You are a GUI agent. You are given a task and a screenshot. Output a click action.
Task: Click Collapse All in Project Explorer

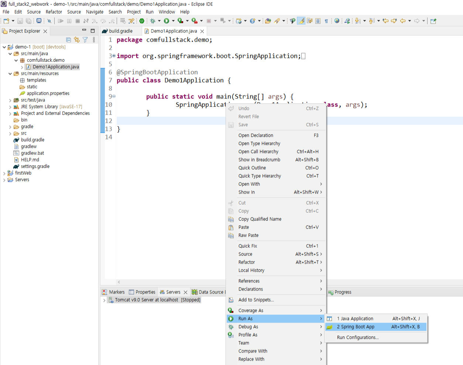[69, 40]
